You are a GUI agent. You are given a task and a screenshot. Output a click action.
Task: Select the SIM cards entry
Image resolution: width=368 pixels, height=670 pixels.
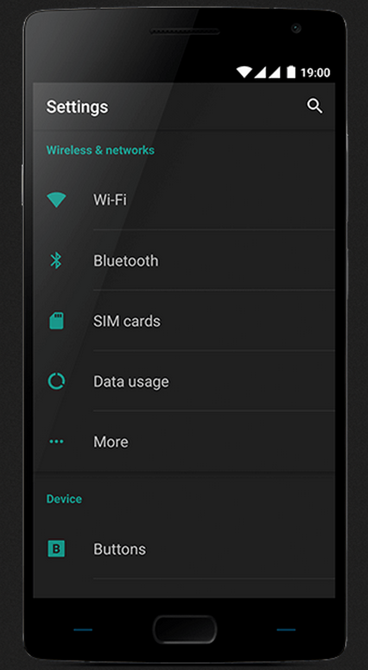point(184,321)
